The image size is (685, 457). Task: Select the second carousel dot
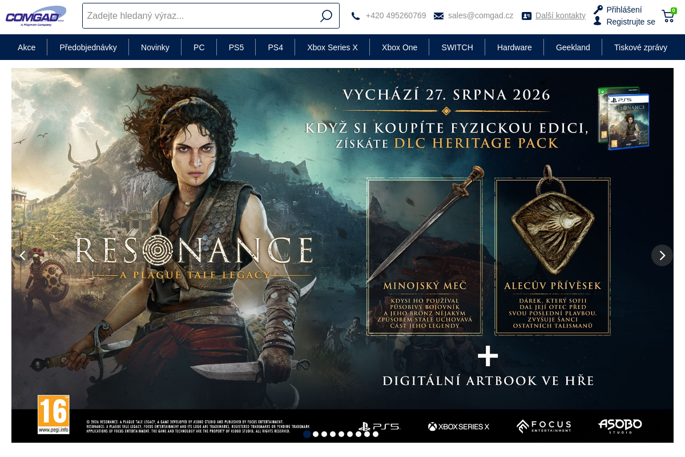click(x=316, y=434)
